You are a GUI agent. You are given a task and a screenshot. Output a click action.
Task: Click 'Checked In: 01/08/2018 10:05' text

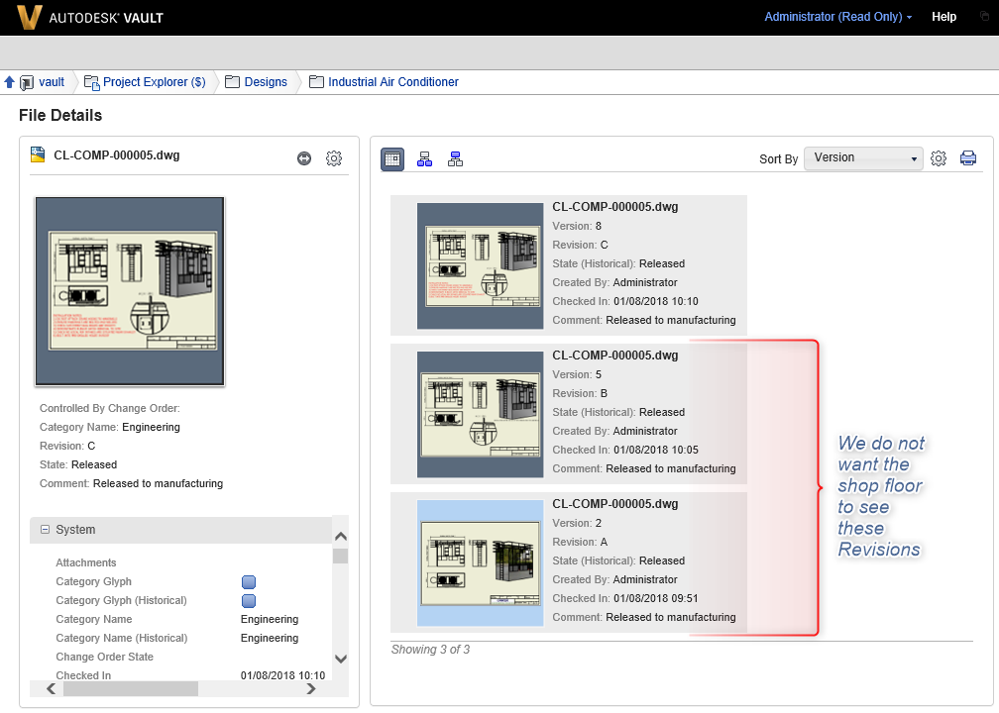[625, 450]
